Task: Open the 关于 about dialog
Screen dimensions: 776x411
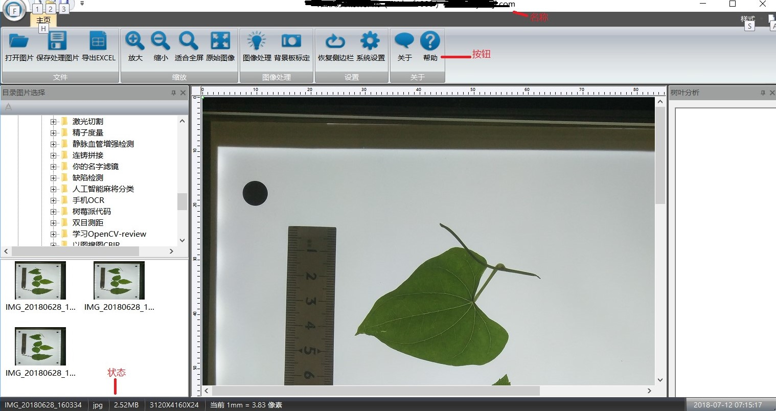Action: click(x=404, y=47)
